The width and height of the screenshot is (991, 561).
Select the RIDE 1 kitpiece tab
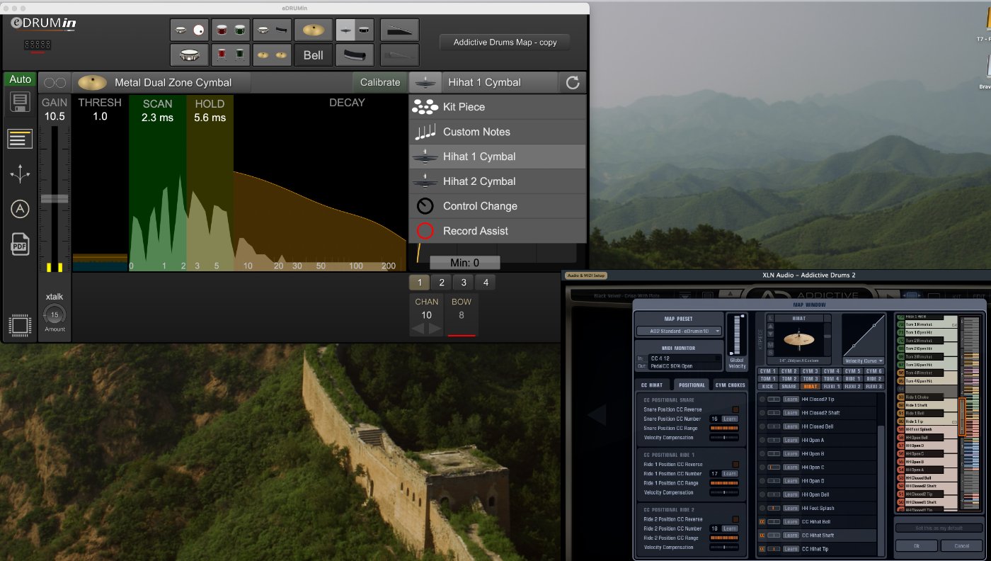click(853, 378)
